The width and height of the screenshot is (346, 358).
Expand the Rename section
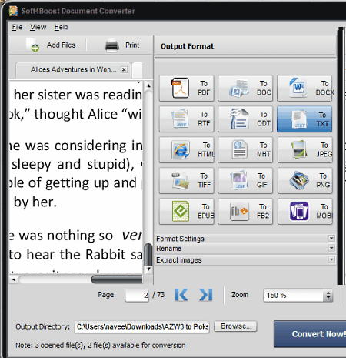click(245, 249)
